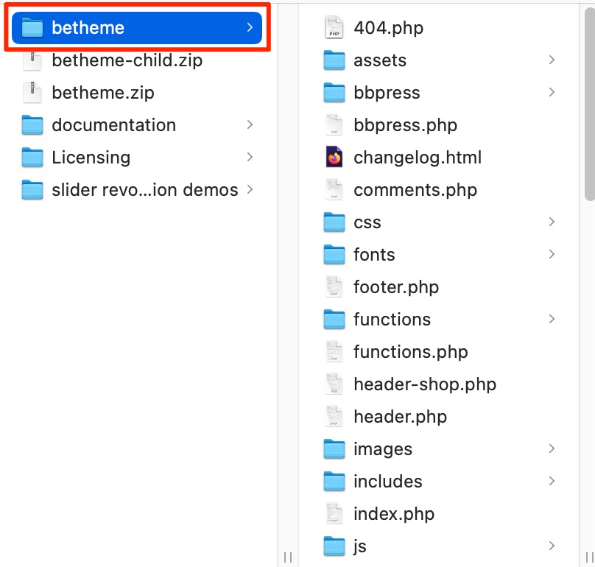Click the fonts folder icon
This screenshot has height=567, width=595.
(333, 254)
